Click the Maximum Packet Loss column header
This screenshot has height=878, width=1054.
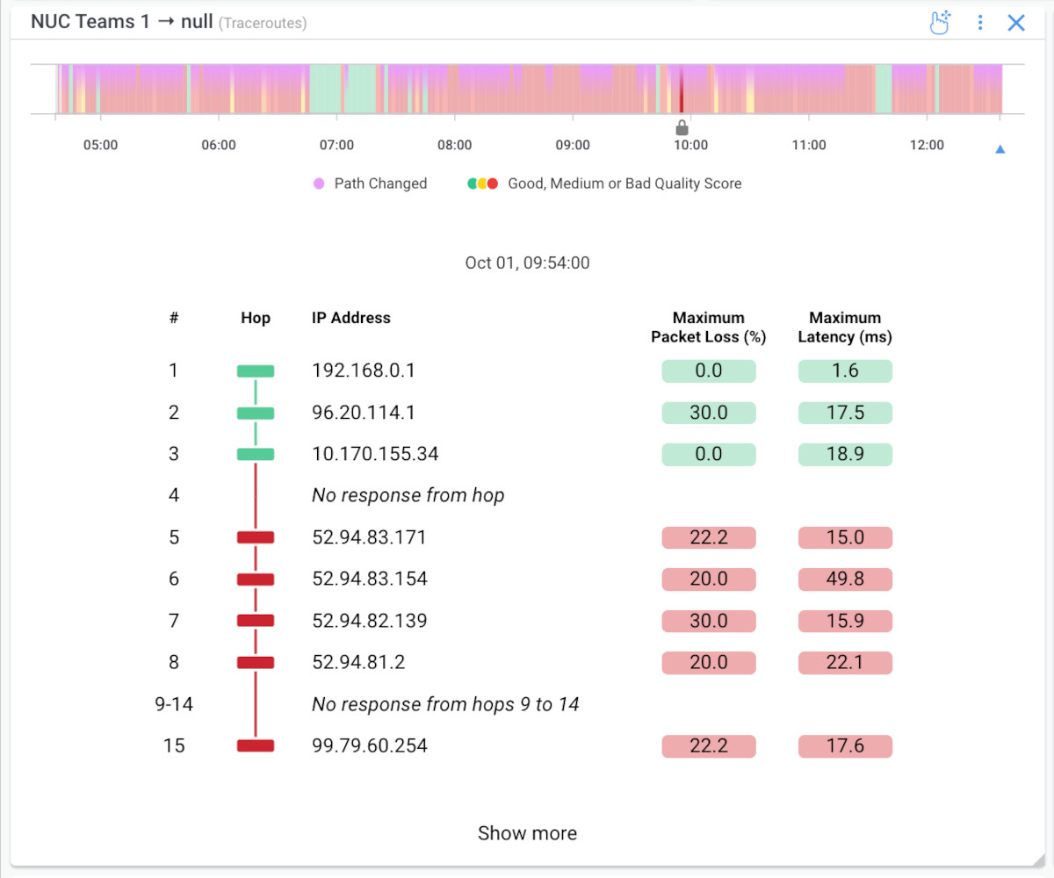click(709, 327)
